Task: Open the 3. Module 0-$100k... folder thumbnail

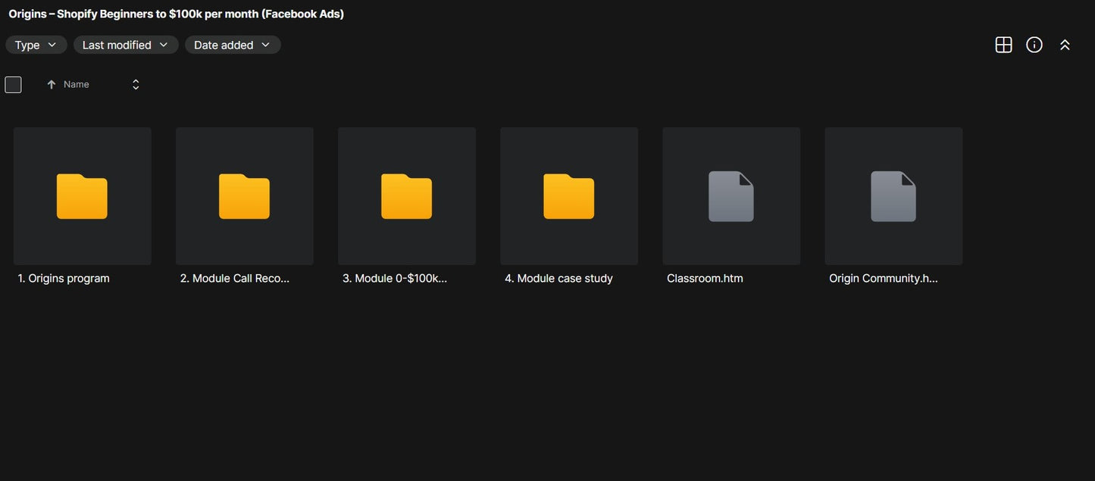Action: (407, 196)
